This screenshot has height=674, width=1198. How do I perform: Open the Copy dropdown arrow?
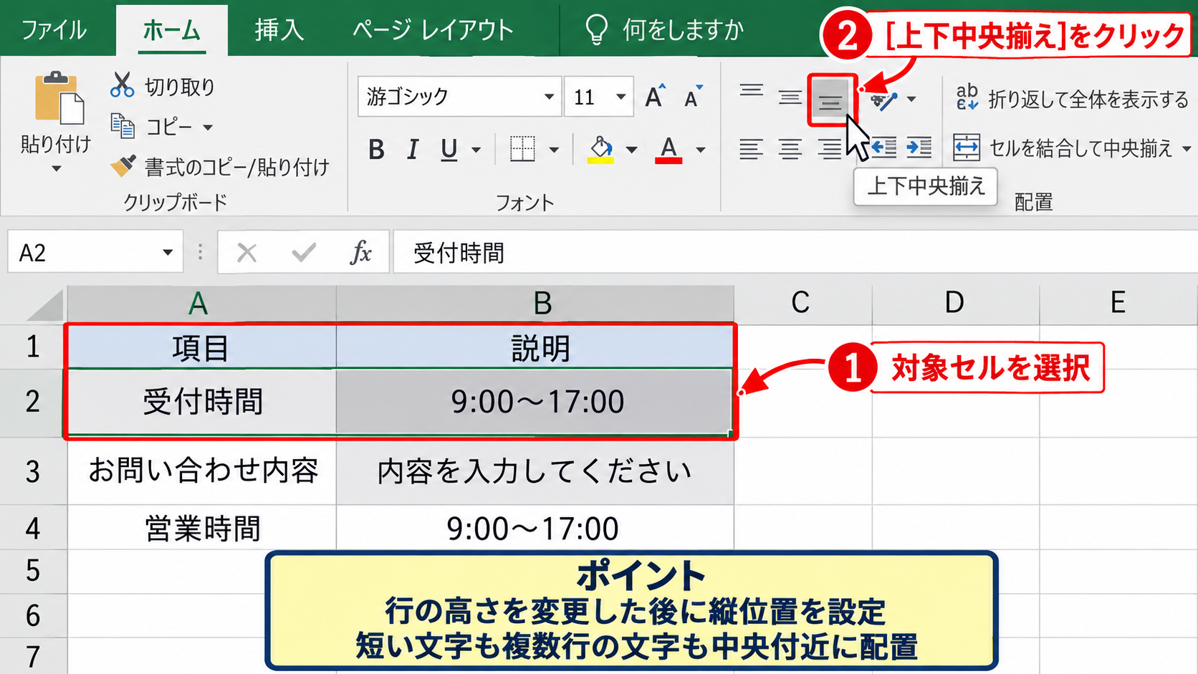click(x=208, y=127)
